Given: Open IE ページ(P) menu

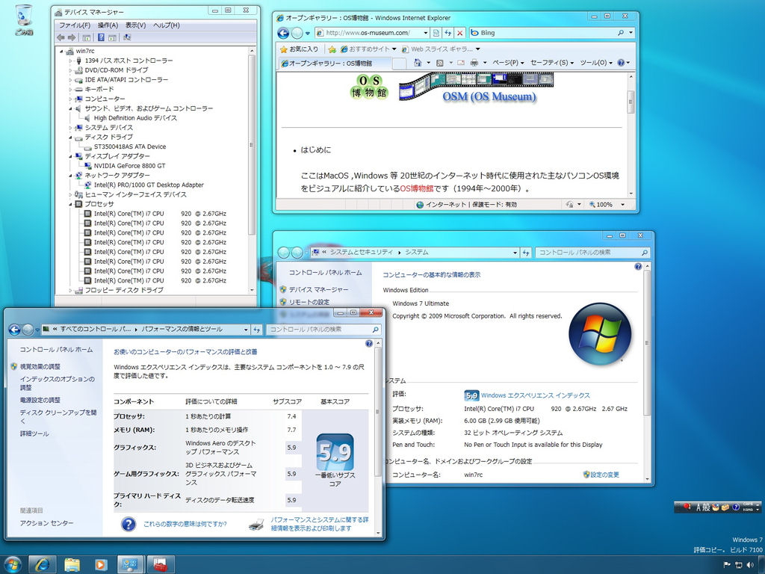Looking at the screenshot, I should 508,63.
